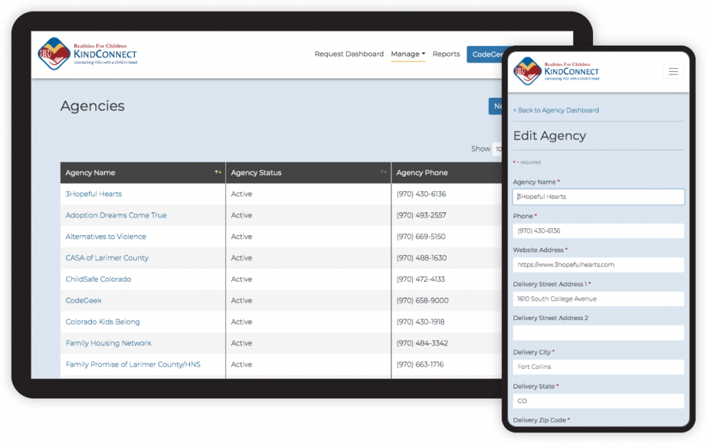
Task: Click the Delivery Street Address 2 field
Action: coord(599,333)
